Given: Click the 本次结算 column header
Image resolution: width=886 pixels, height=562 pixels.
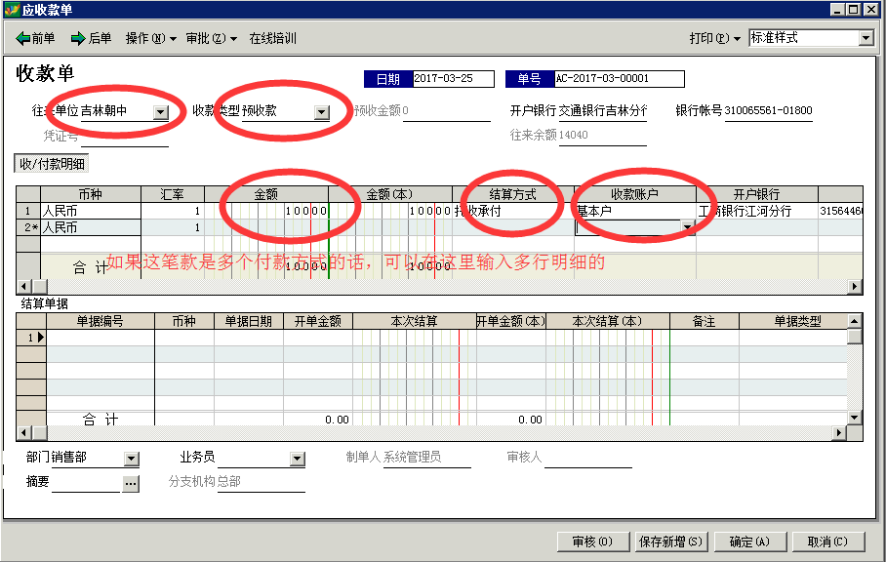Looking at the screenshot, I should (x=414, y=321).
